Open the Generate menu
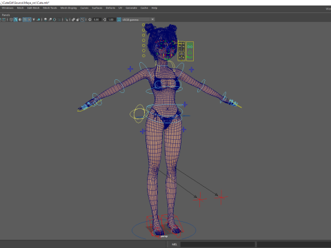Image resolution: width=331 pixels, height=248 pixels. (131, 8)
